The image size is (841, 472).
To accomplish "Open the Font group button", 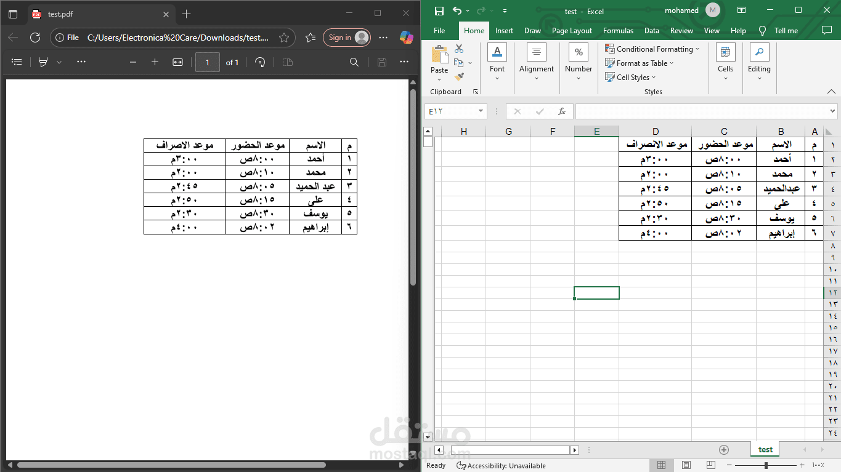I will pos(497,61).
